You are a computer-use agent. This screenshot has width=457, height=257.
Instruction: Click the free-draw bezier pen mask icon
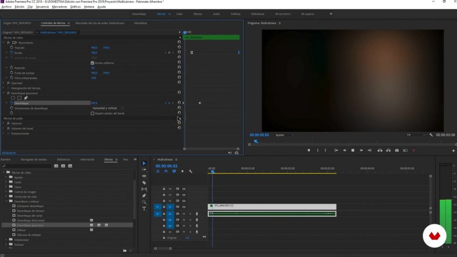[x=26, y=98]
